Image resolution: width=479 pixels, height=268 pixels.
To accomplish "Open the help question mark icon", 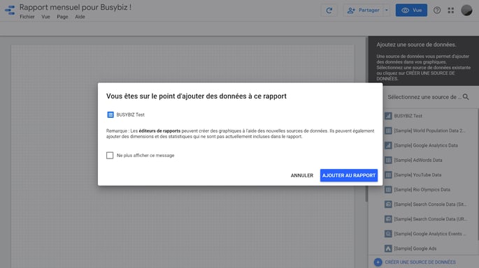I will pos(437,10).
